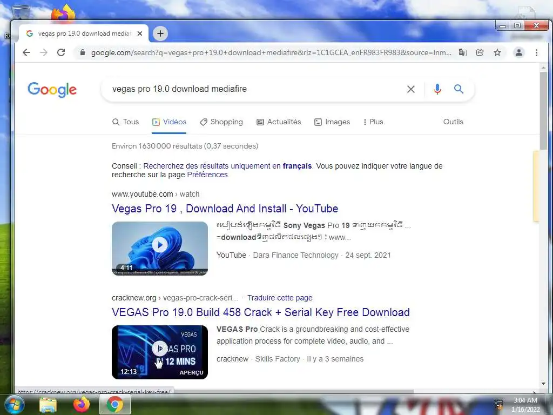Open the Chrome profile avatar
The image size is (553, 415).
point(519,52)
